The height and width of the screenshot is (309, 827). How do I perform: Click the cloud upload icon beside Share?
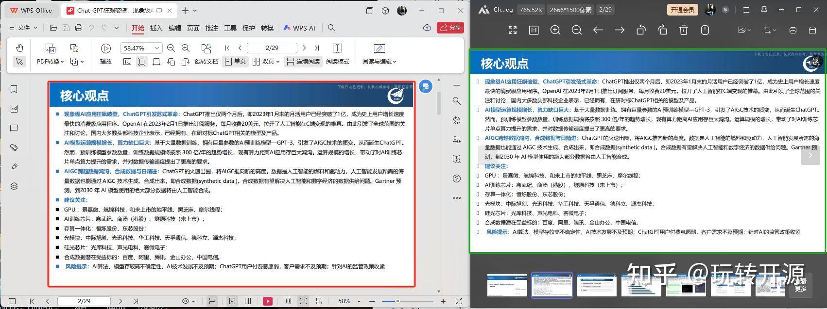click(427, 28)
